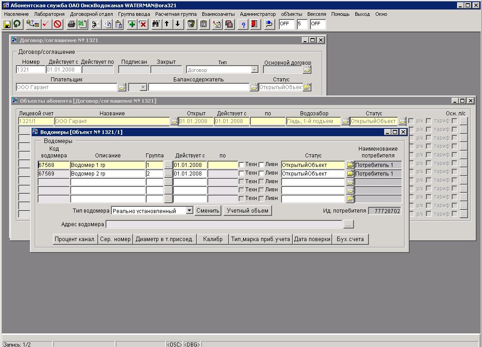Click the trash bin toolbar icon

[x=191, y=24]
